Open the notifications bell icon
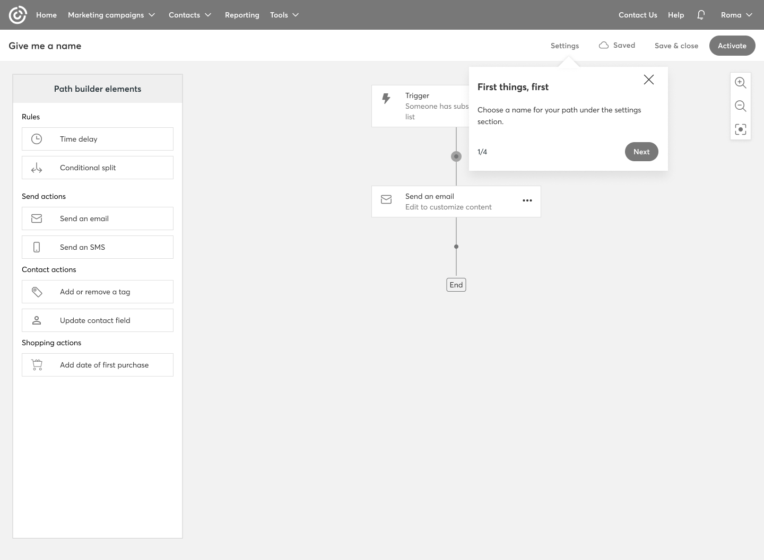 point(701,15)
